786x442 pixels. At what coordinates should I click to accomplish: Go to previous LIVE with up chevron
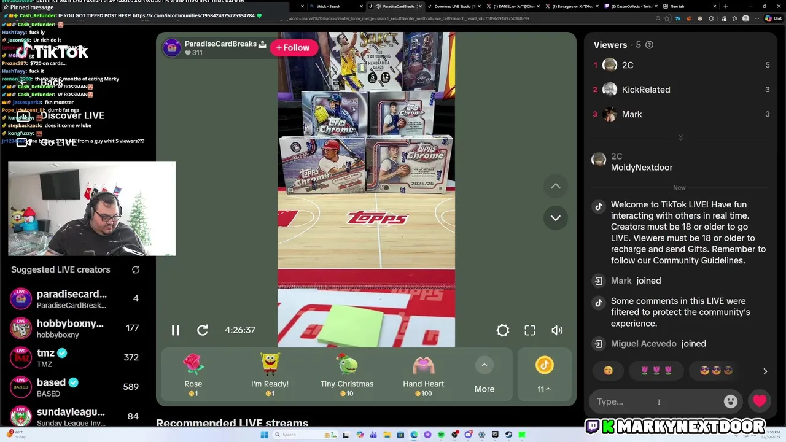(556, 186)
